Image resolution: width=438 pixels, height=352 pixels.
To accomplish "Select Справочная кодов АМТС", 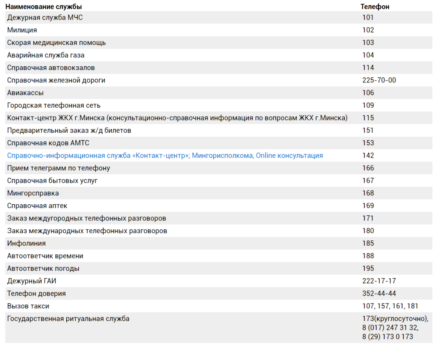I will click(48, 143).
